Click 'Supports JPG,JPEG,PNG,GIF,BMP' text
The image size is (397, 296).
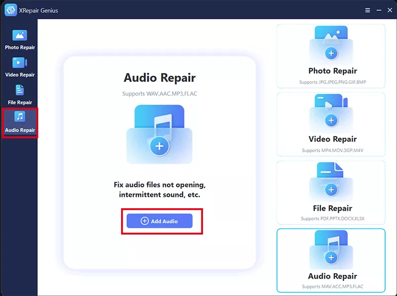(x=332, y=82)
